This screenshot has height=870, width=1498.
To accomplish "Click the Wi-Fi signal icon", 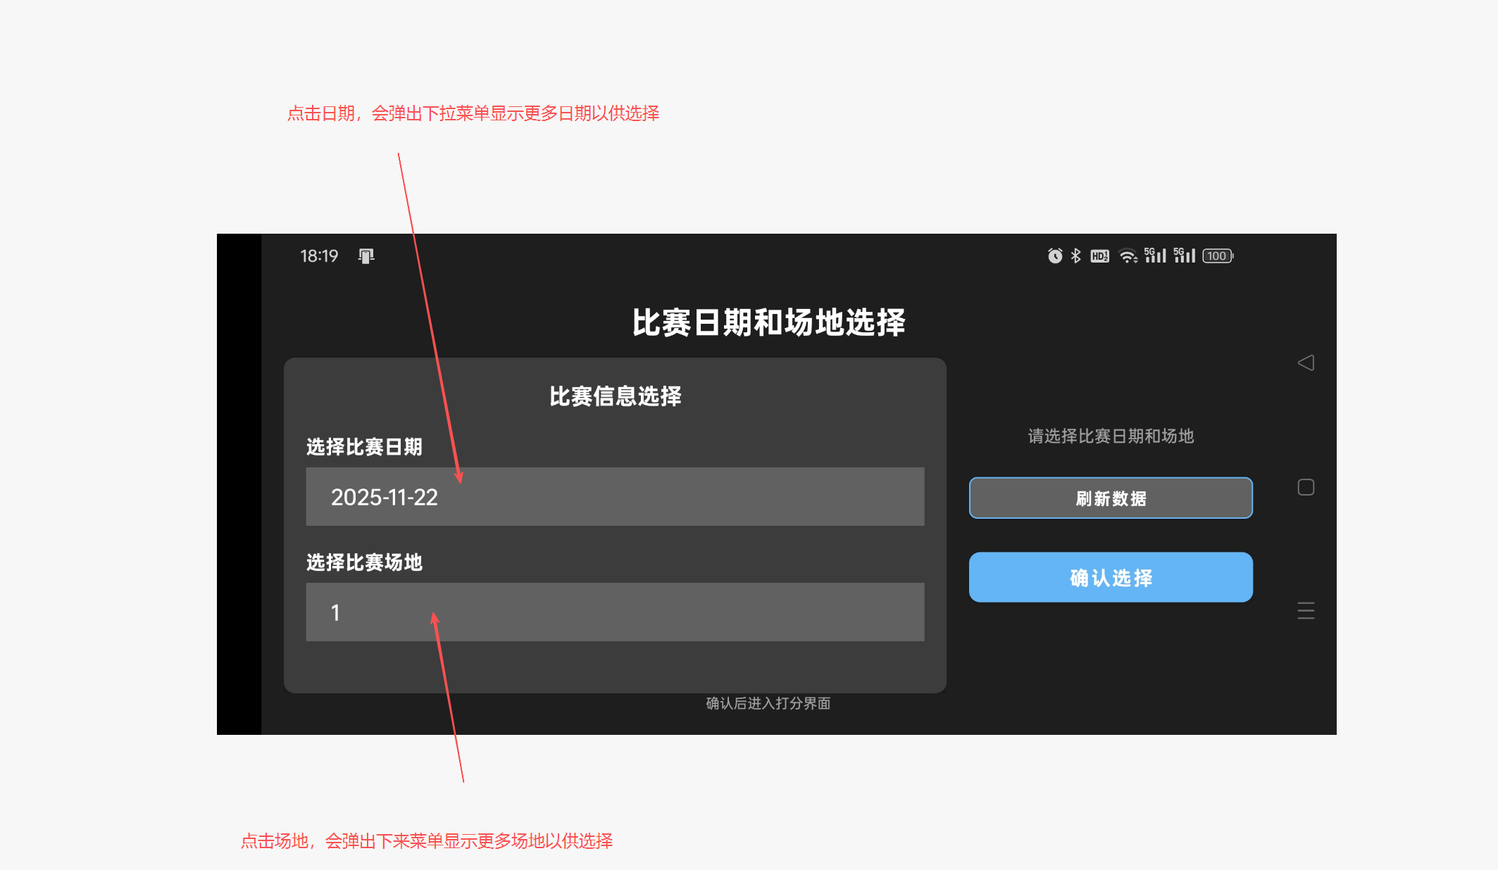I will [1128, 256].
